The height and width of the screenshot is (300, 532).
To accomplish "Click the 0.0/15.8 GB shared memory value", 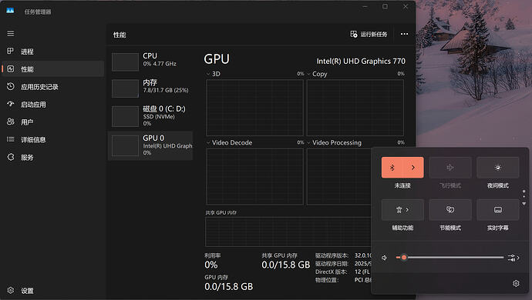I will tap(286, 265).
